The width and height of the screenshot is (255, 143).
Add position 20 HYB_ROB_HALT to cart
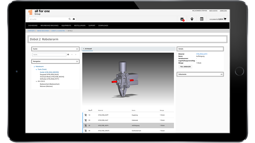pyautogui.click(x=86, y=120)
